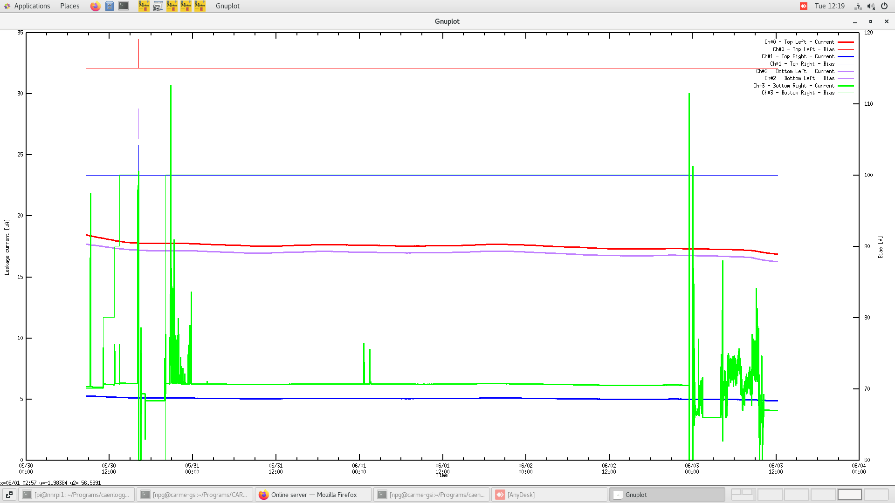Image resolution: width=895 pixels, height=503 pixels.
Task: Open the screenshot tool from the panel
Action: tap(158, 6)
